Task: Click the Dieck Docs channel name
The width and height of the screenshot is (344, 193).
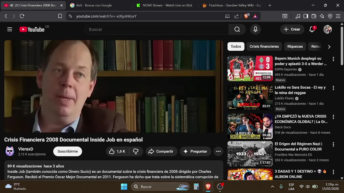Action: tap(283, 127)
